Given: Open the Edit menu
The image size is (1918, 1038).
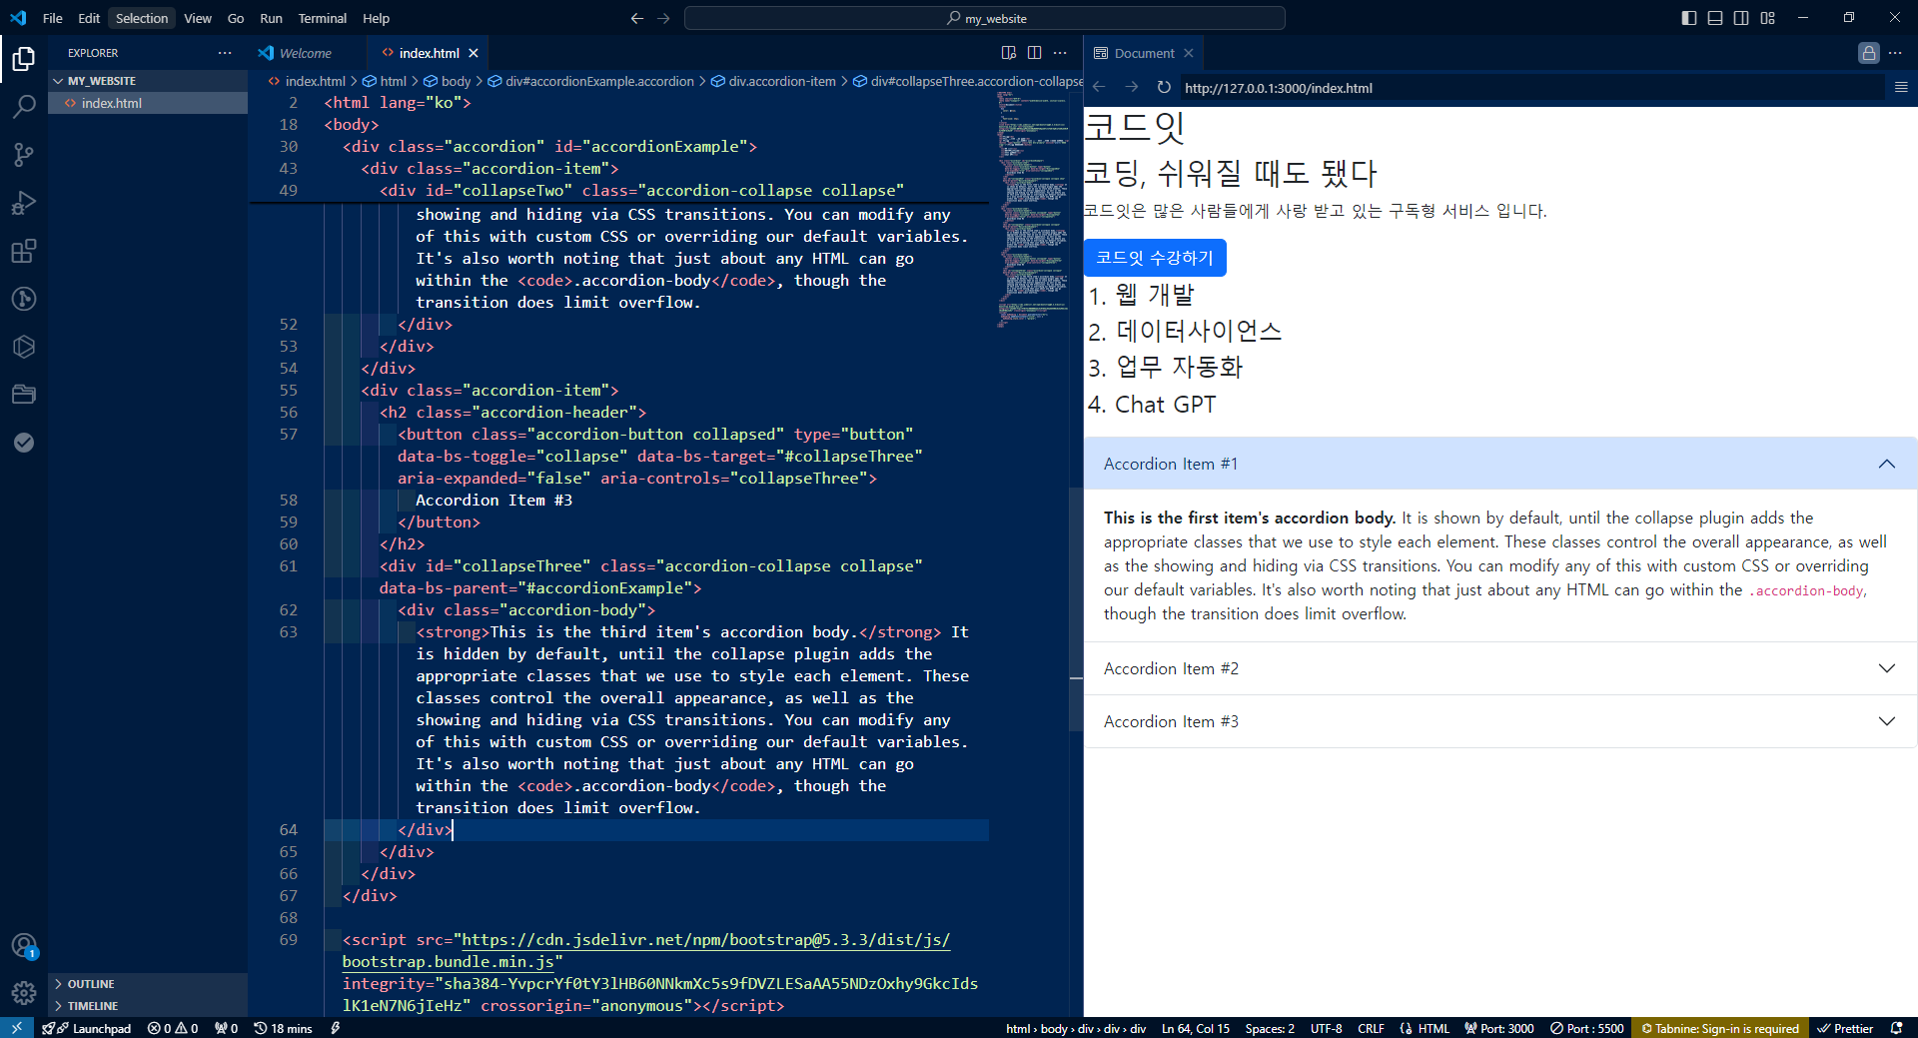Looking at the screenshot, I should (89, 18).
